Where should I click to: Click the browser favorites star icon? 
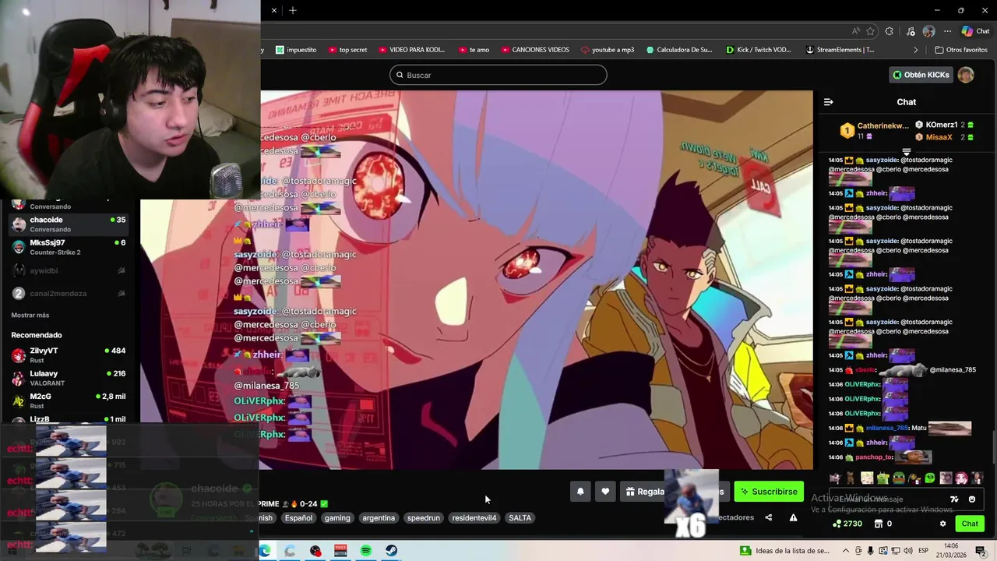pos(870,31)
